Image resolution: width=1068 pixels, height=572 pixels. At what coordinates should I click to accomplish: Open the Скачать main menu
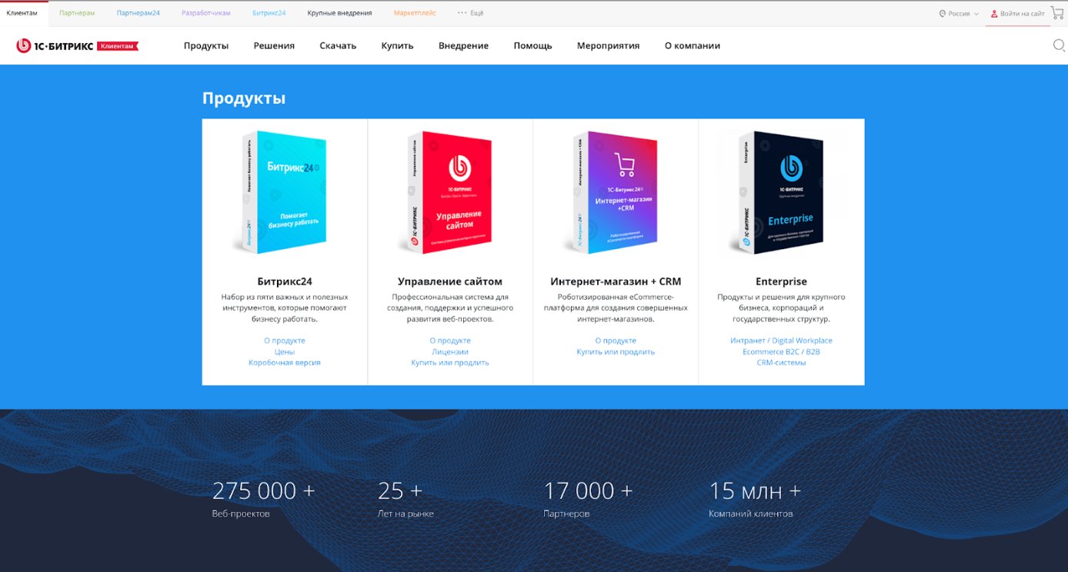[338, 45]
